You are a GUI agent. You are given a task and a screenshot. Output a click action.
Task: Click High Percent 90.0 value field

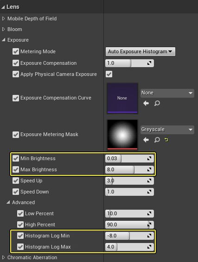pos(129,225)
